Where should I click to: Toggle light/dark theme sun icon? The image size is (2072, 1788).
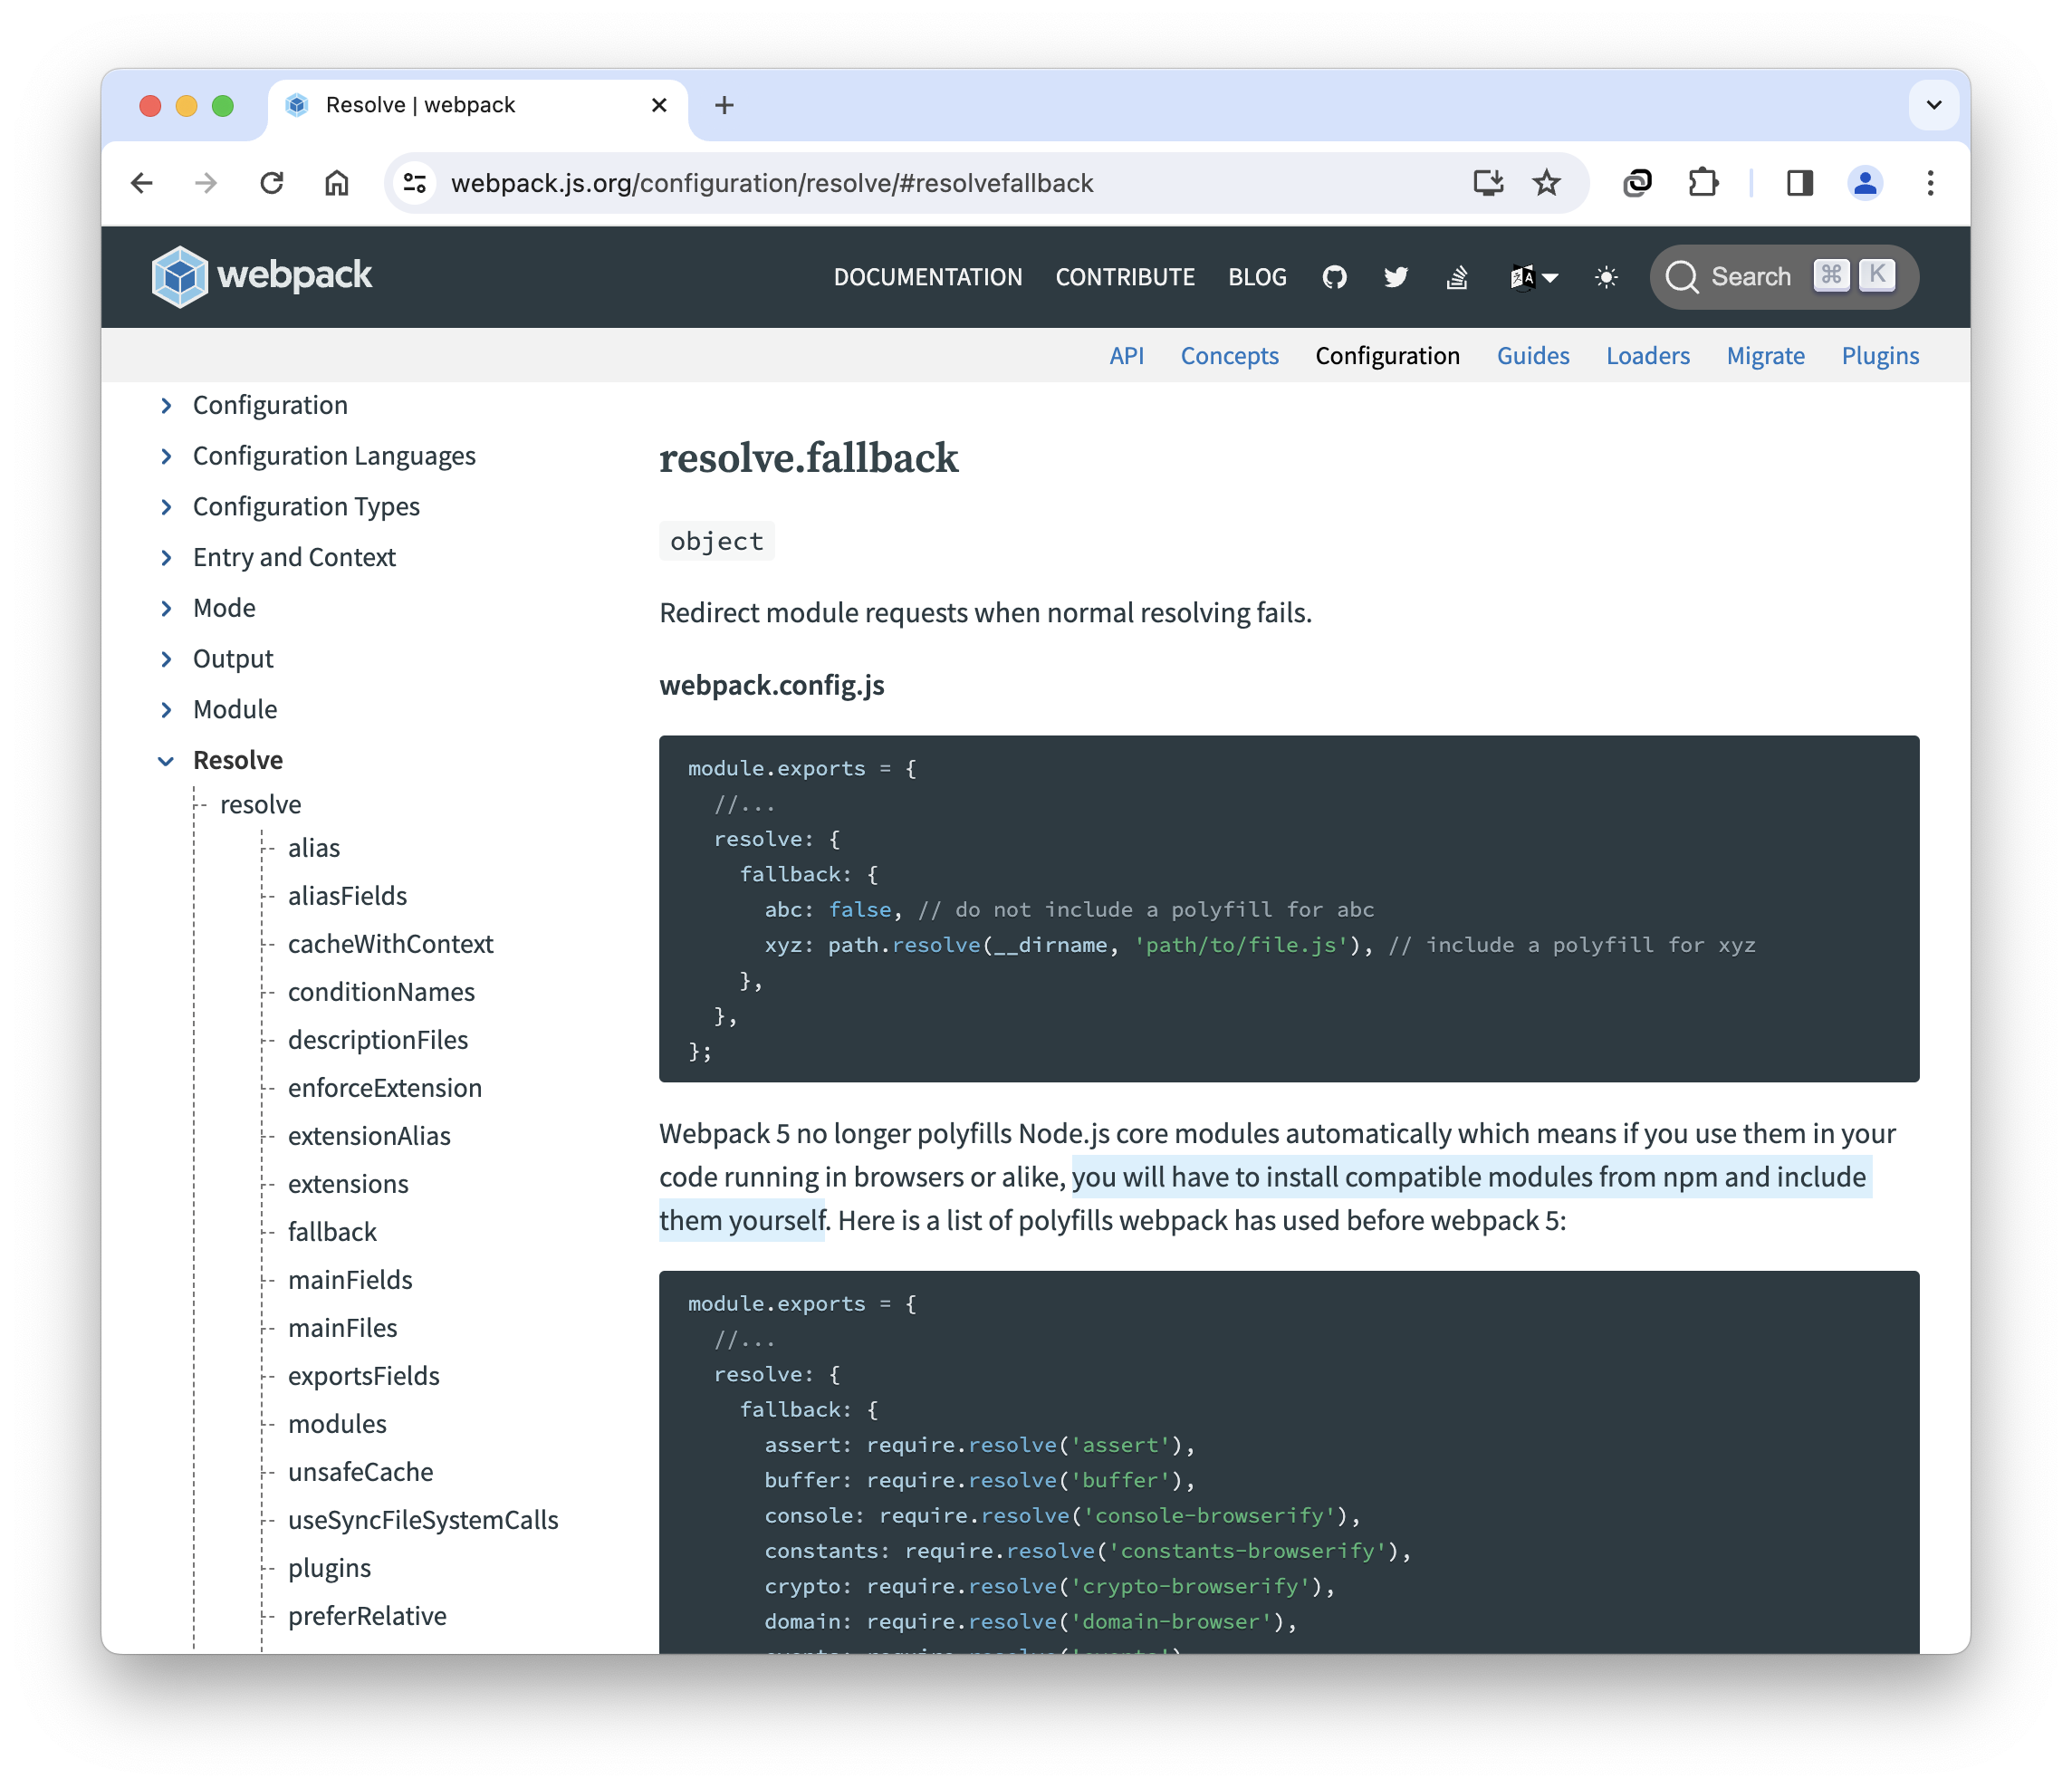click(1606, 277)
